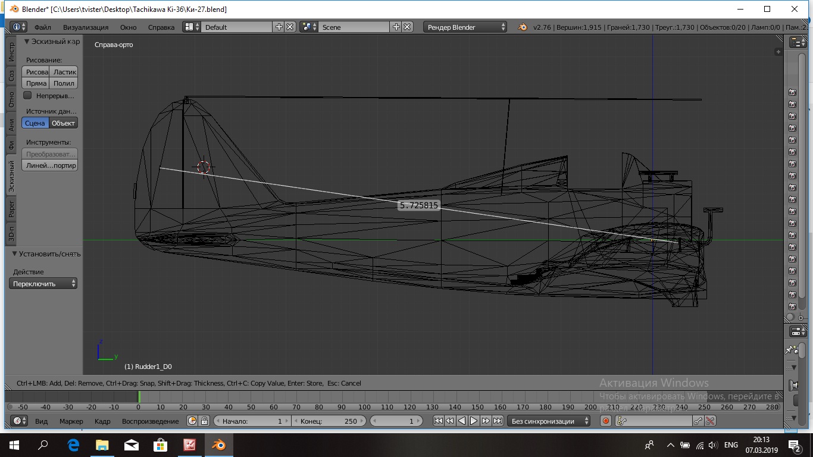Viewport: 813px width, 457px height.
Task: Click the Линей...портир ruler button
Action: pyautogui.click(x=51, y=165)
